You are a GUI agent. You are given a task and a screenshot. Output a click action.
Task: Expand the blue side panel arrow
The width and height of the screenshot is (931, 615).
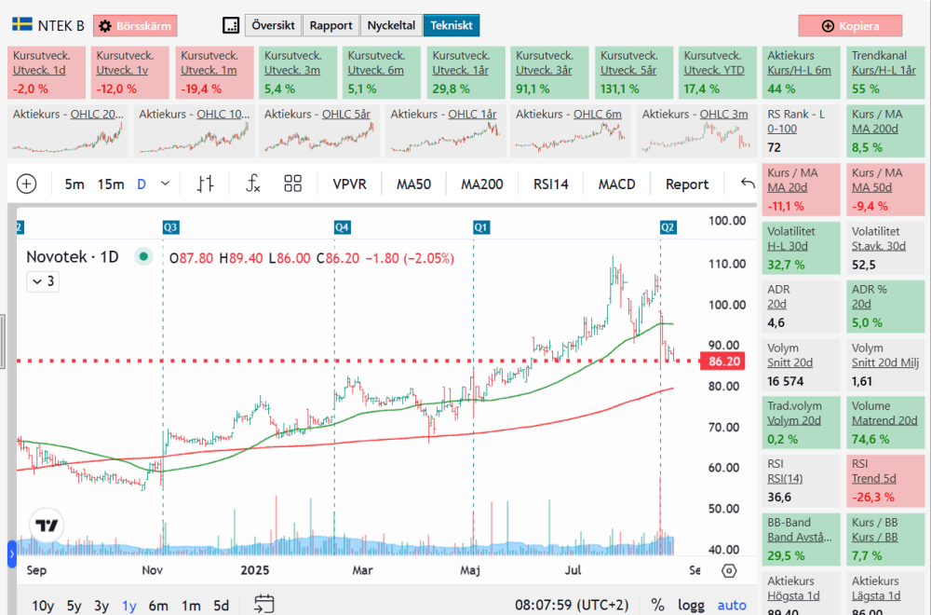click(x=12, y=554)
